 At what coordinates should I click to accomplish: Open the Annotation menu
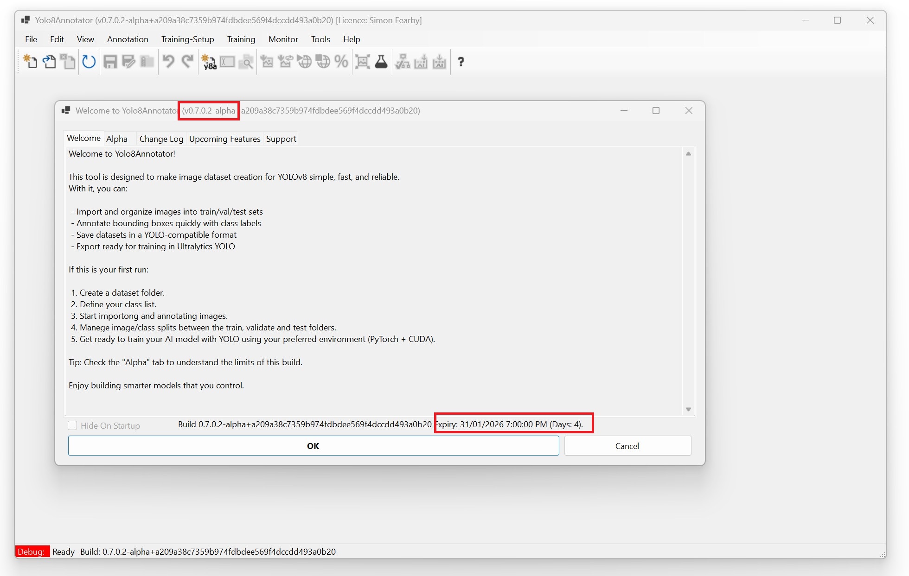point(128,39)
